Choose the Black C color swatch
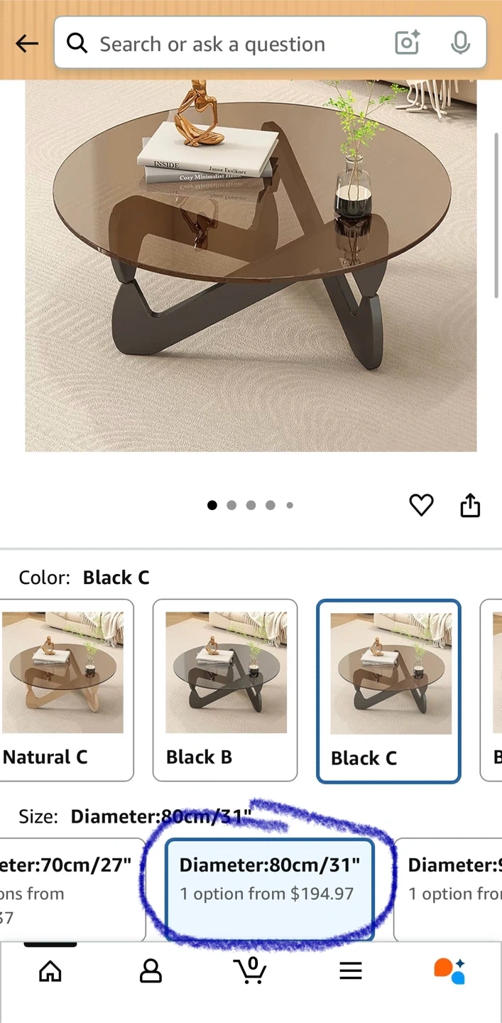 click(x=389, y=692)
